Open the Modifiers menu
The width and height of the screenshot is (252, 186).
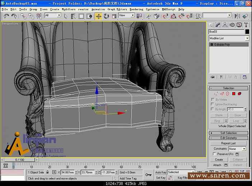[x=68, y=9]
